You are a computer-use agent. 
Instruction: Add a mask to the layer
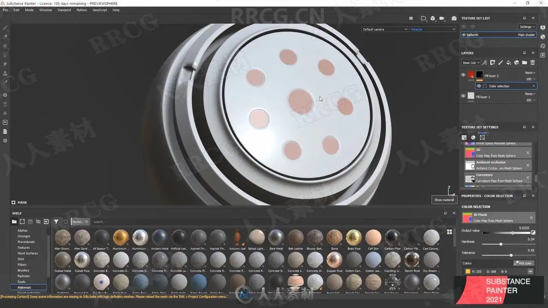[x=493, y=62]
